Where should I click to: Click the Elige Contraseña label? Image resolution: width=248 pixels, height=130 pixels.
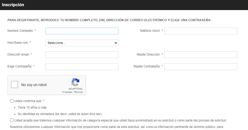pyautogui.click(x=20, y=66)
